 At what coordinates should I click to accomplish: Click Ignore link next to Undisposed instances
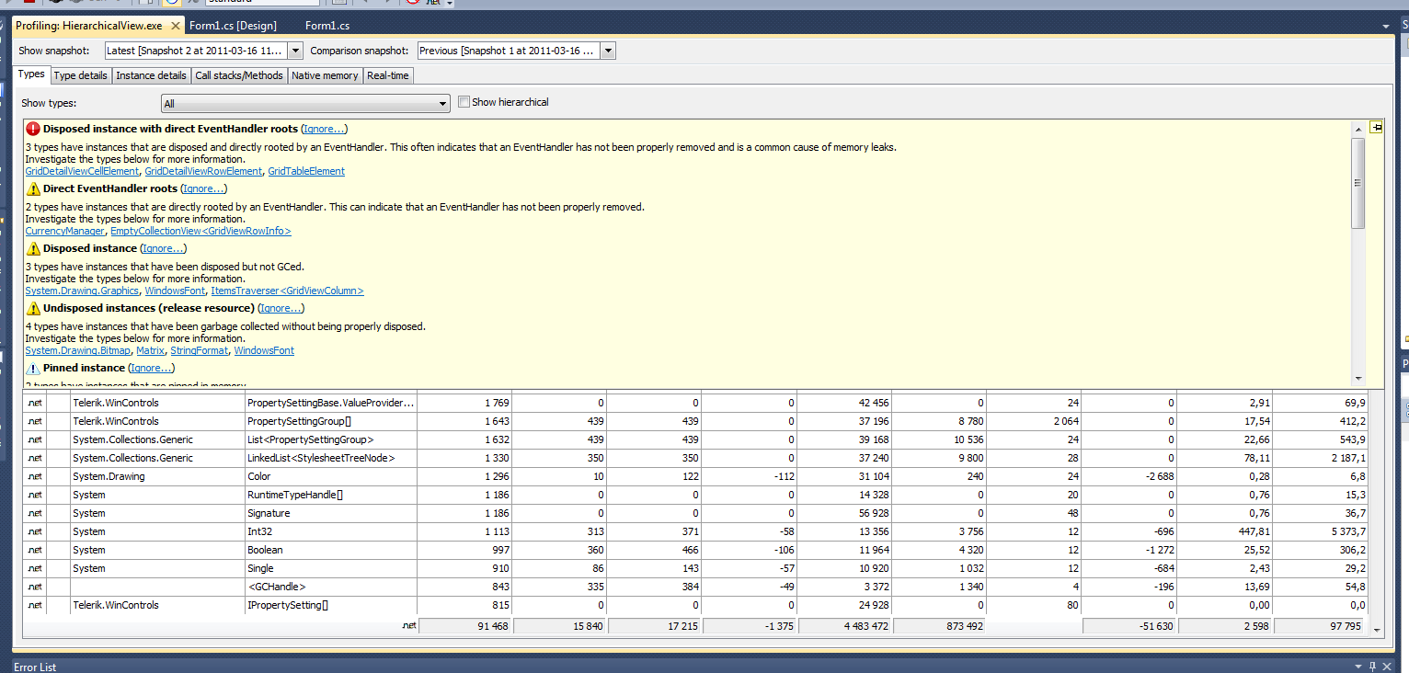(x=281, y=308)
